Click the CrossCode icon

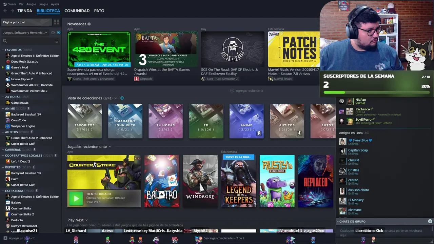pyautogui.click(x=8, y=120)
